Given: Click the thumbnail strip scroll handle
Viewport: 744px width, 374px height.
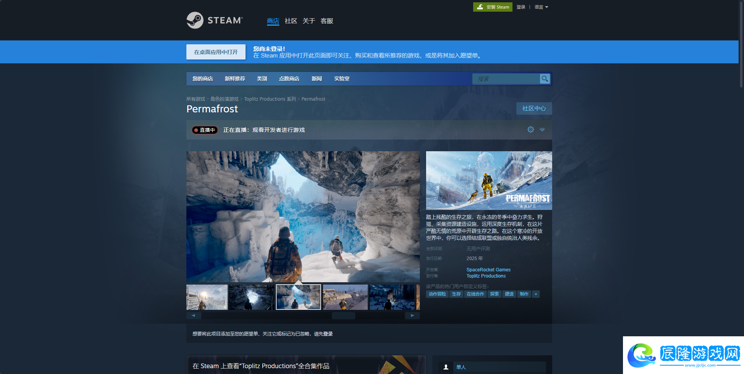Looking at the screenshot, I should pos(344,316).
